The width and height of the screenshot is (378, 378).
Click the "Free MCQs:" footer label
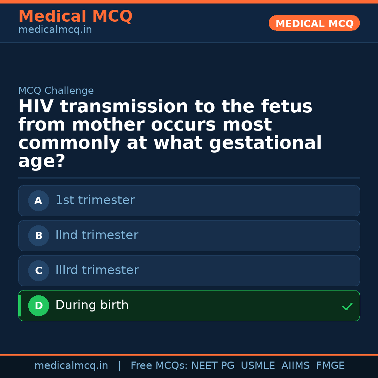[x=159, y=366]
